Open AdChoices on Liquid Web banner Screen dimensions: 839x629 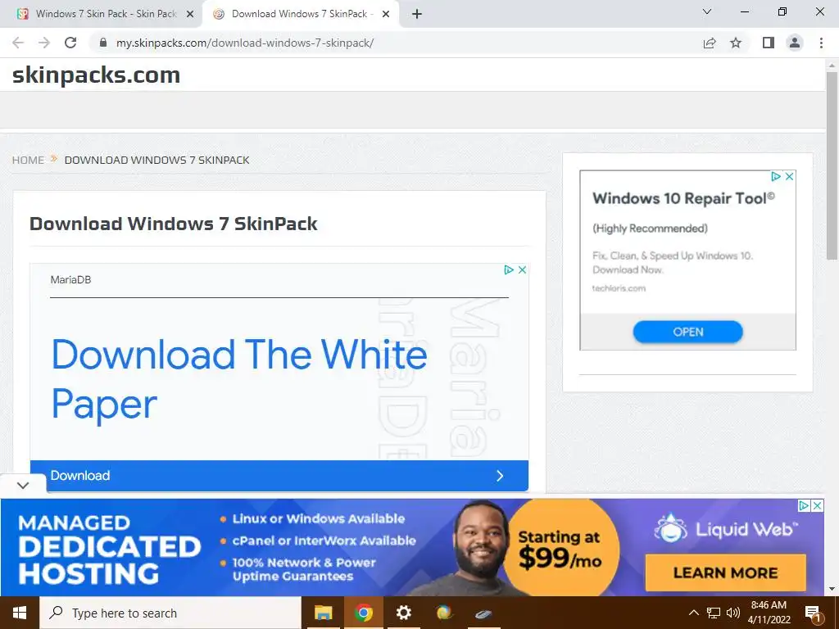tap(804, 505)
